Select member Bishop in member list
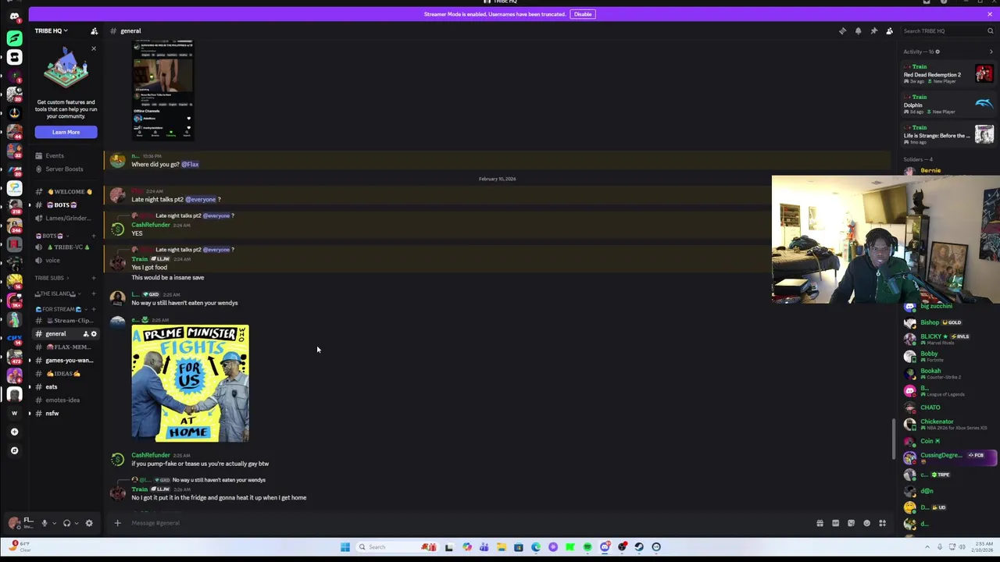Image resolution: width=1000 pixels, height=562 pixels. pyautogui.click(x=948, y=322)
